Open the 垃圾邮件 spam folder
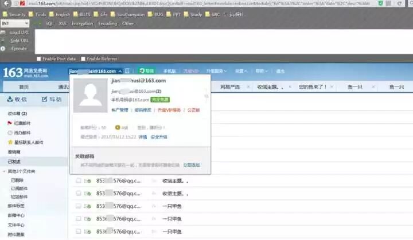Screen dimensions: 413x240 (20, 197)
